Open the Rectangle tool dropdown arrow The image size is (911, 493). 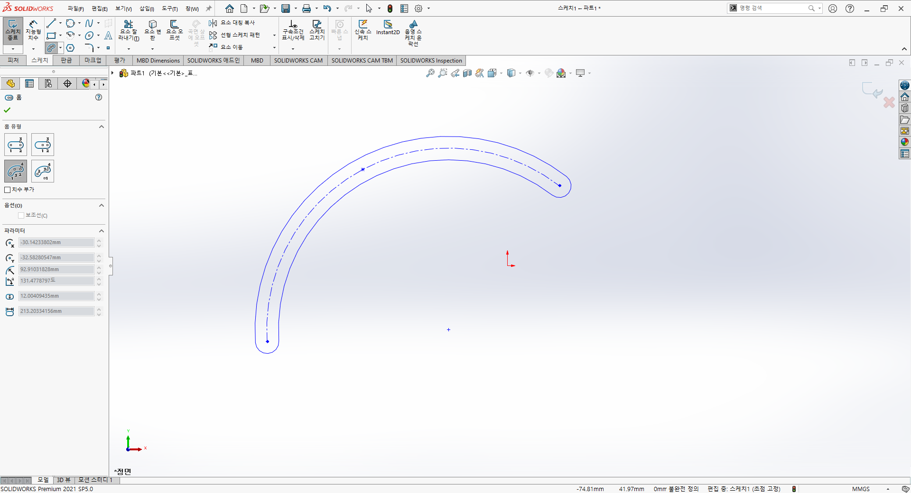[60, 36]
